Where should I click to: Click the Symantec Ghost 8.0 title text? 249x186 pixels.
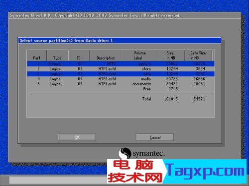tap(30, 15)
